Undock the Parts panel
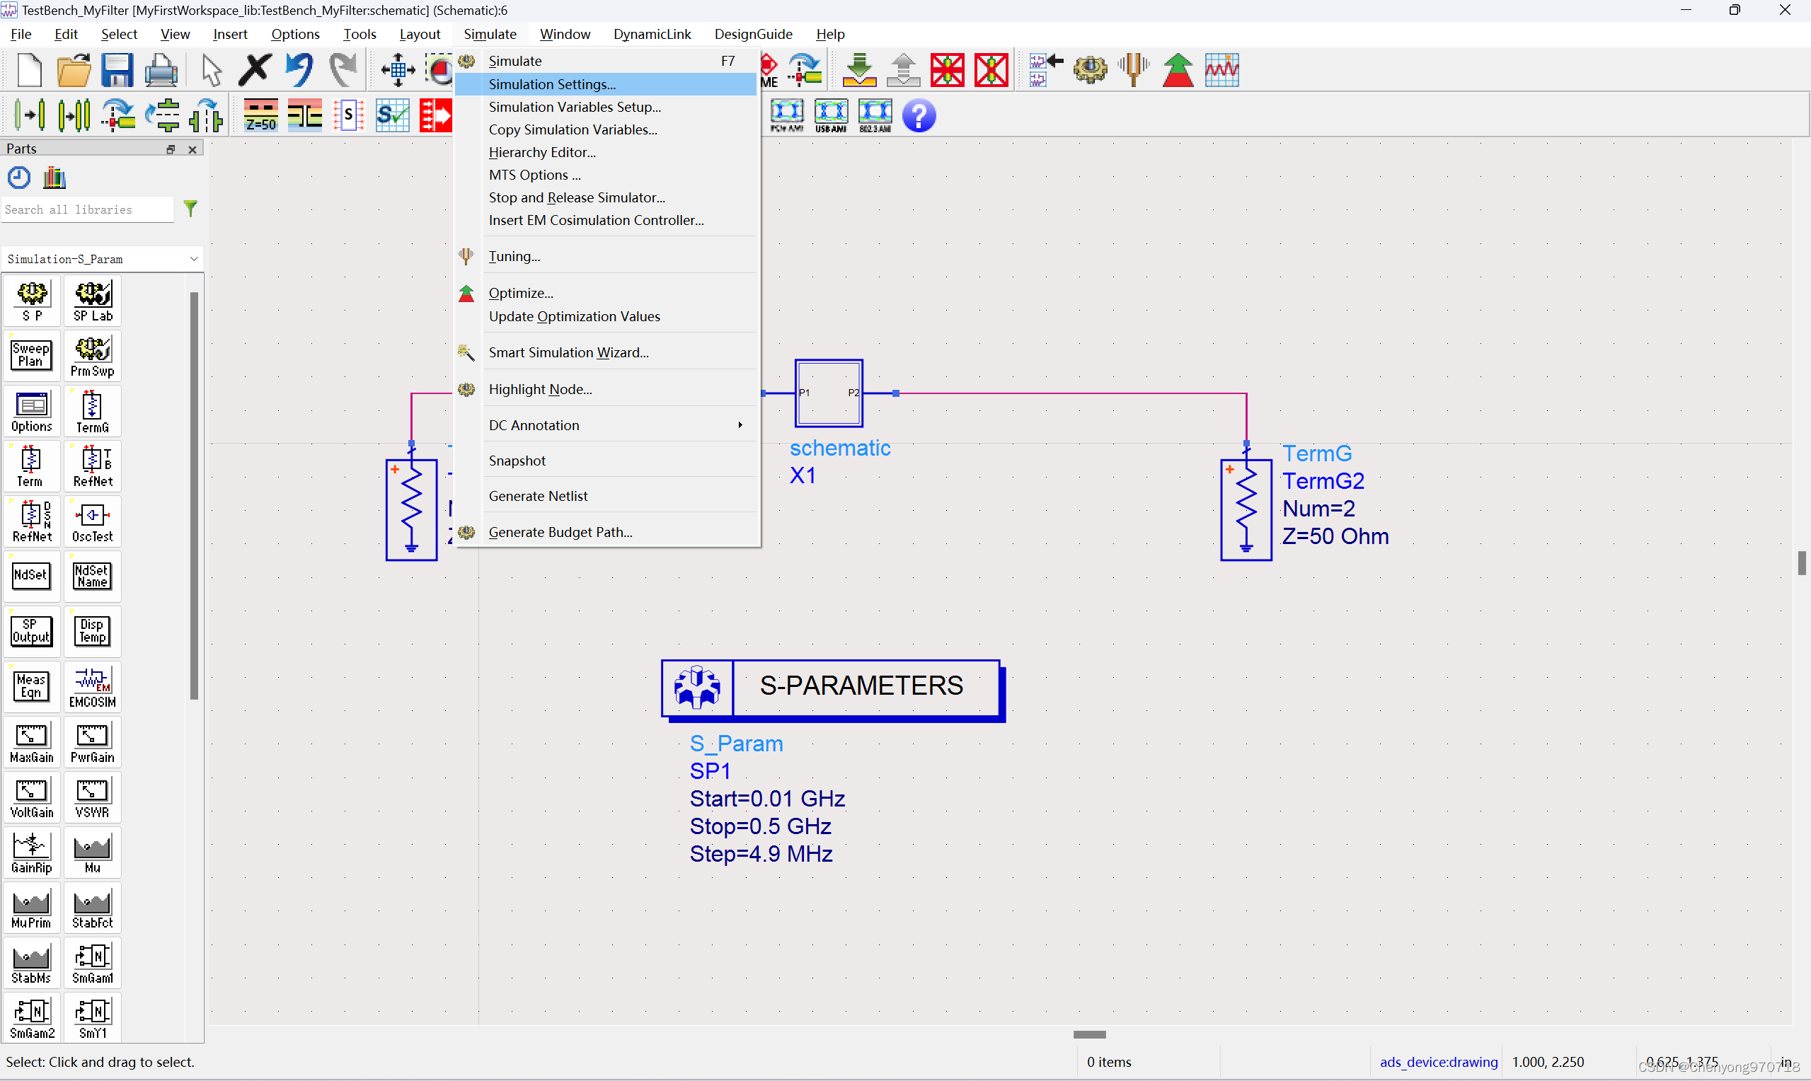Screen dimensions: 1811x1081 171,149
